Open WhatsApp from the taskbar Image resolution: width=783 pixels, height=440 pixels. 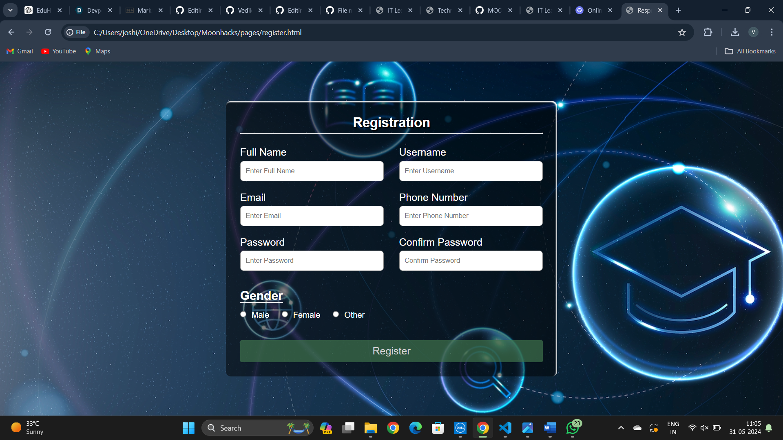[x=573, y=428]
